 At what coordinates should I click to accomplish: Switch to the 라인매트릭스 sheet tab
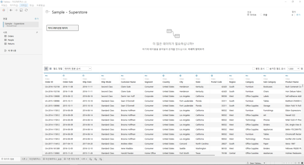point(35,159)
